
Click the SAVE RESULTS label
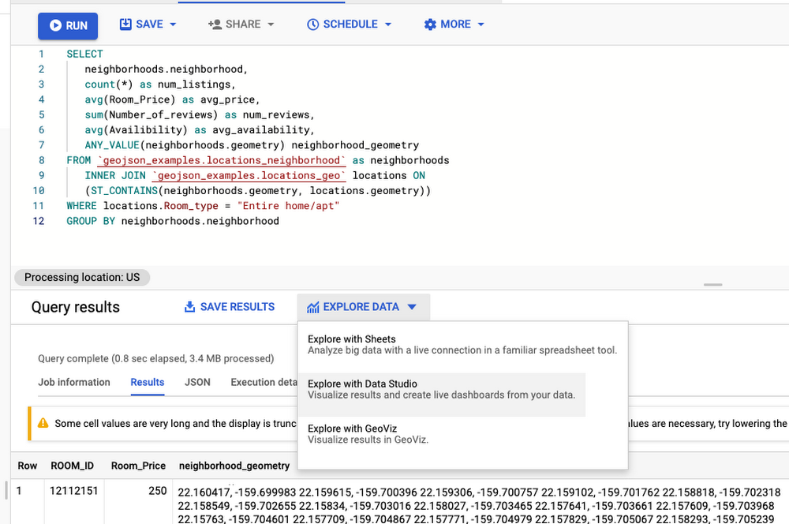[x=237, y=306]
